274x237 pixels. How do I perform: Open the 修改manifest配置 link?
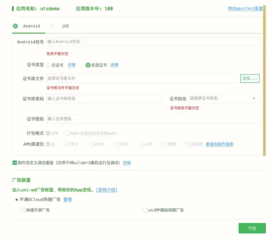click(x=245, y=8)
